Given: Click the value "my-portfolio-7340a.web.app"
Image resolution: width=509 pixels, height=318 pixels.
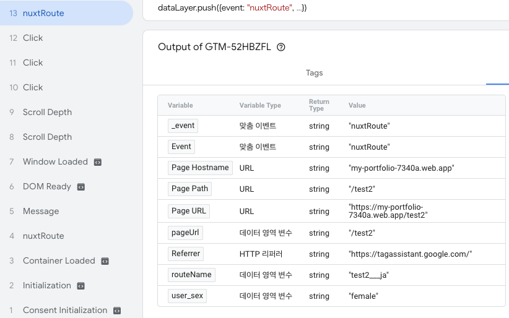Looking at the screenshot, I should 401,168.
